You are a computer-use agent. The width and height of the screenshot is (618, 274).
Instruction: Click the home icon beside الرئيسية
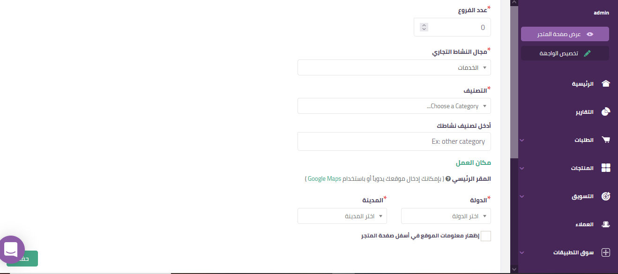[605, 84]
